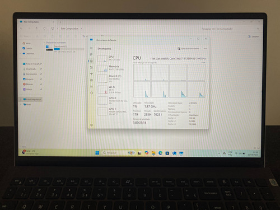This screenshot has height=210, width=280.
Task: Open 'Galeria' in Explorer sidebar
Action: tap(27, 48)
